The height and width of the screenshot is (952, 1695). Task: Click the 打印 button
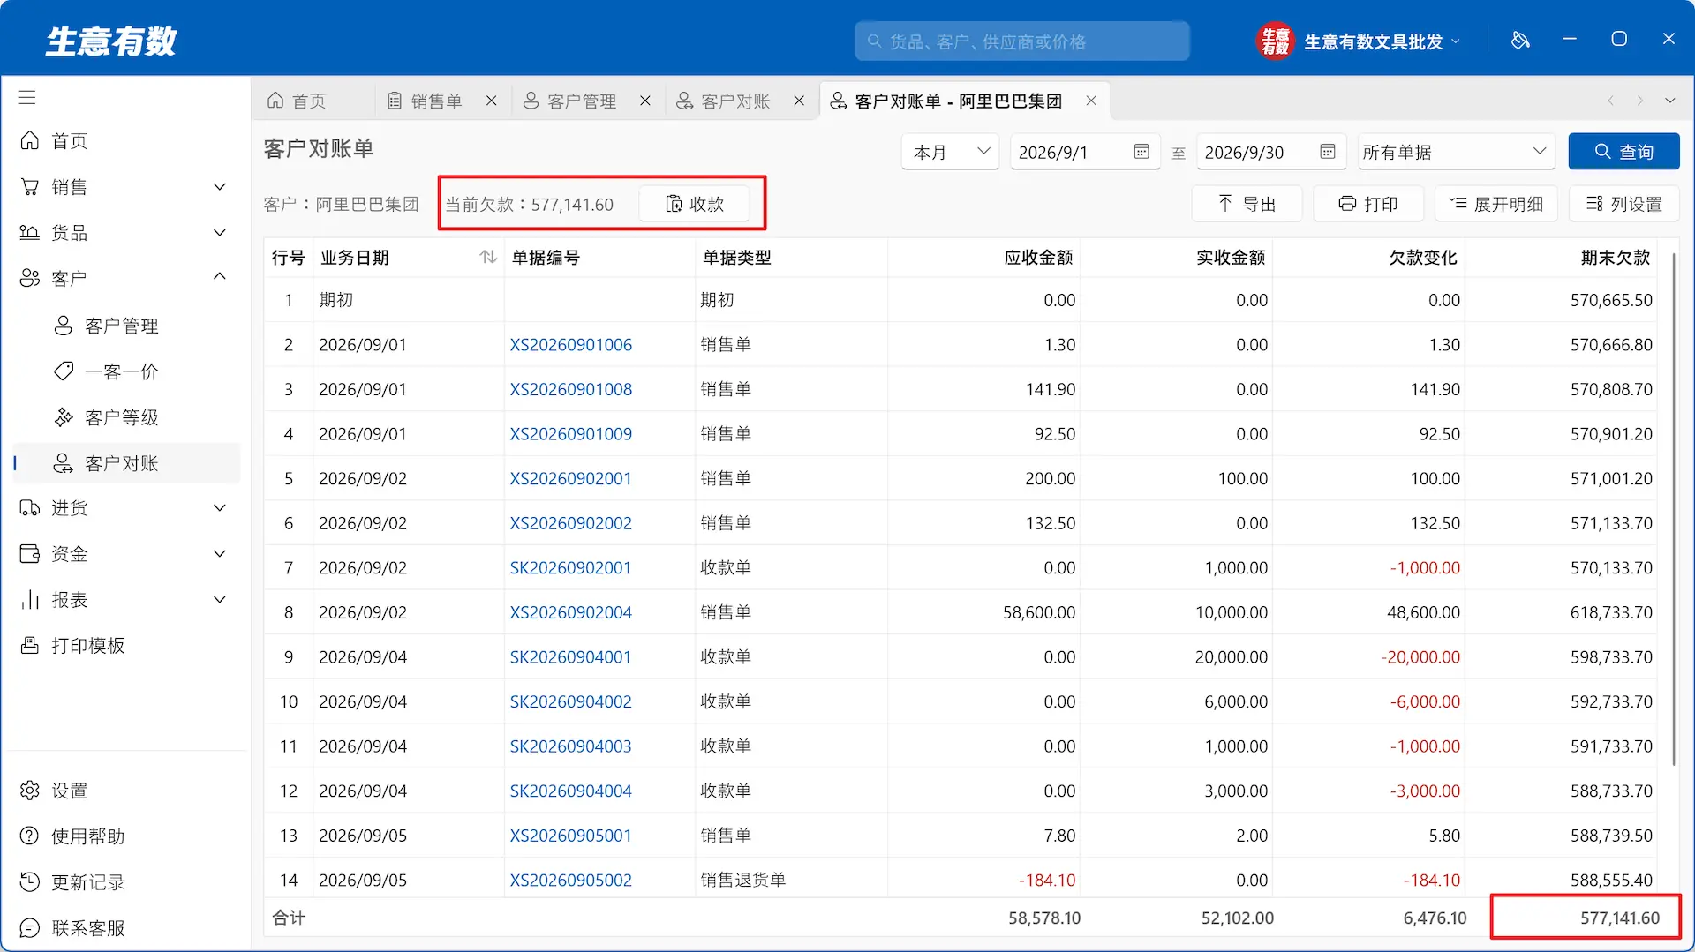click(x=1368, y=204)
